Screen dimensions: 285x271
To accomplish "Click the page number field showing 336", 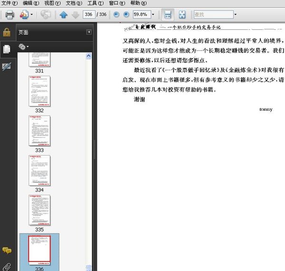I will 89,15.
